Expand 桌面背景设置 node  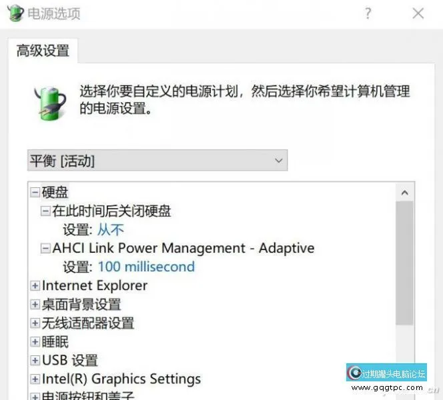(35, 304)
